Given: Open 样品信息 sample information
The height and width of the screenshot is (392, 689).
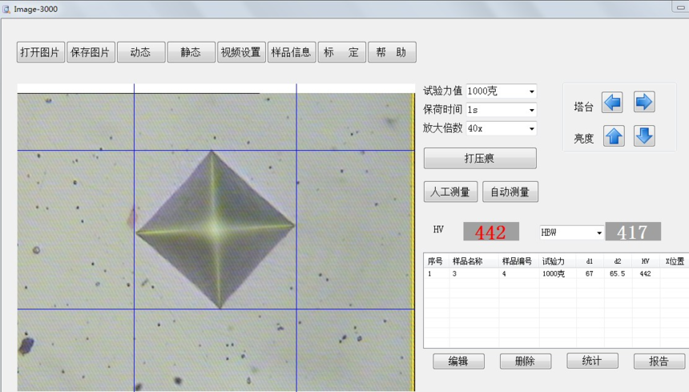Looking at the screenshot, I should pyautogui.click(x=291, y=52).
